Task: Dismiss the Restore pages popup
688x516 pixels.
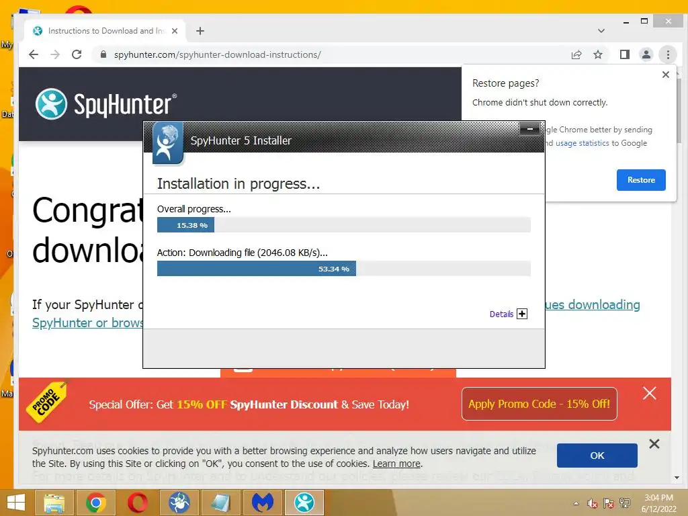Action: pos(666,75)
